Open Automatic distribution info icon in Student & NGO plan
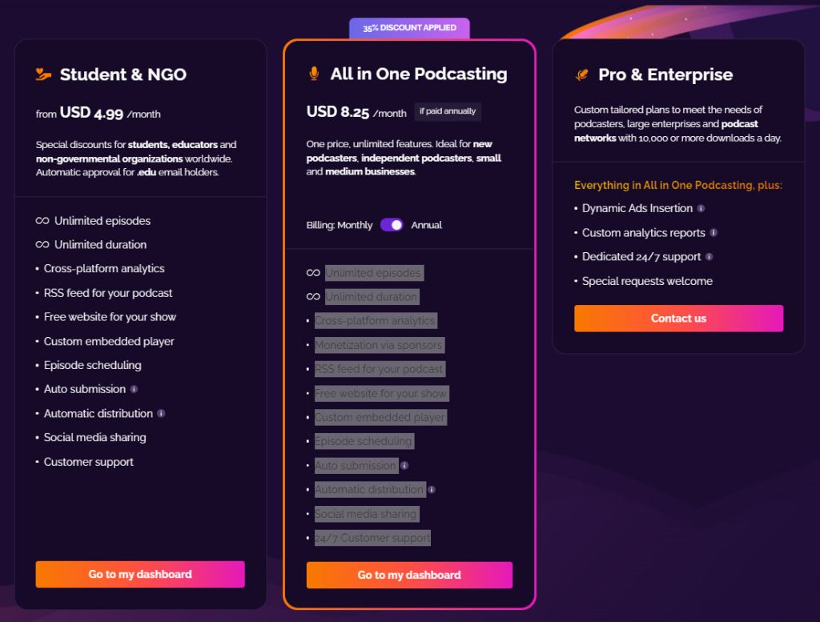The image size is (820, 622). (x=161, y=413)
